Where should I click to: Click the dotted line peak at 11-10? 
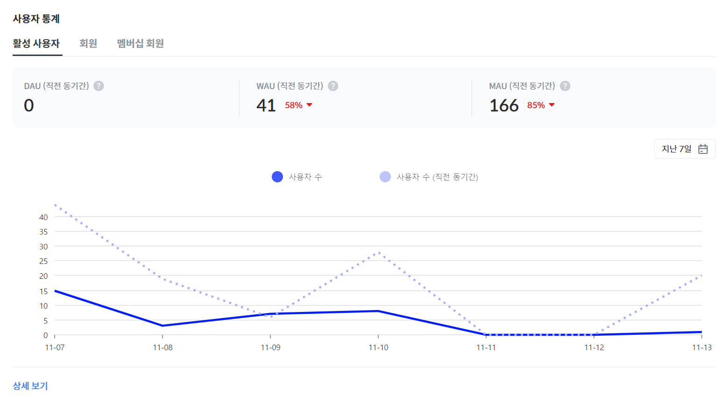point(379,253)
